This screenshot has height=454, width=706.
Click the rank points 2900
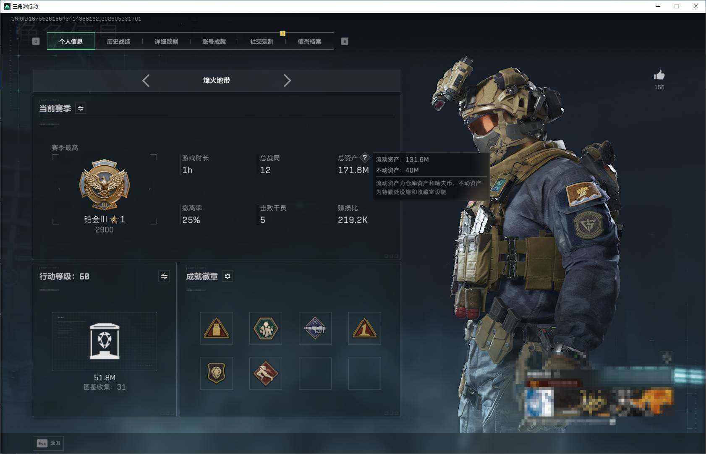tap(105, 230)
